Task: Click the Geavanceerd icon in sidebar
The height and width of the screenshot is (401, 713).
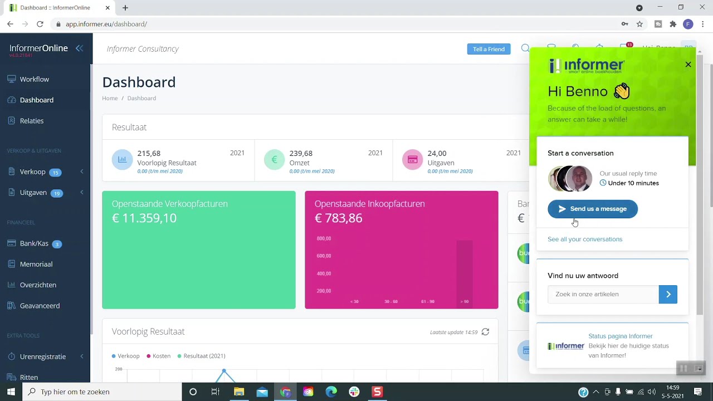Action: 11,305
